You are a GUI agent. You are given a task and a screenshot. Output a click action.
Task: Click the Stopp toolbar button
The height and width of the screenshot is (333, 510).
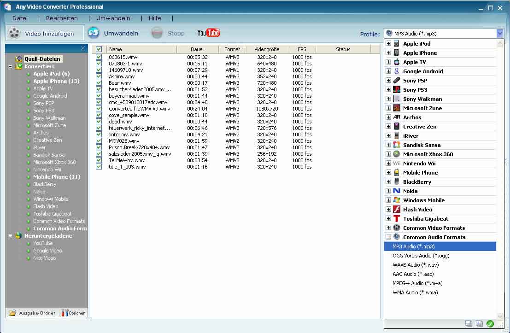168,33
